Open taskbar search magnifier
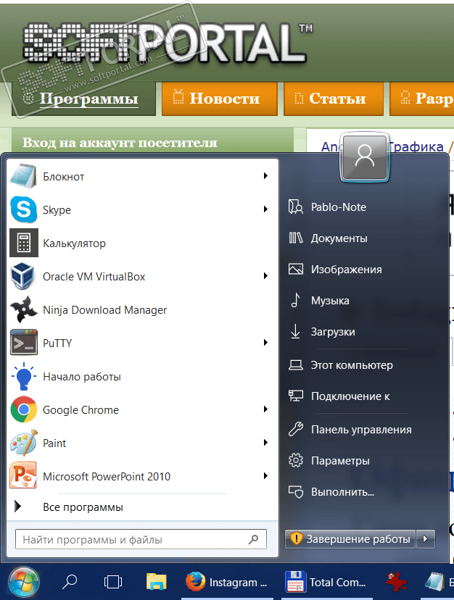 (x=70, y=582)
